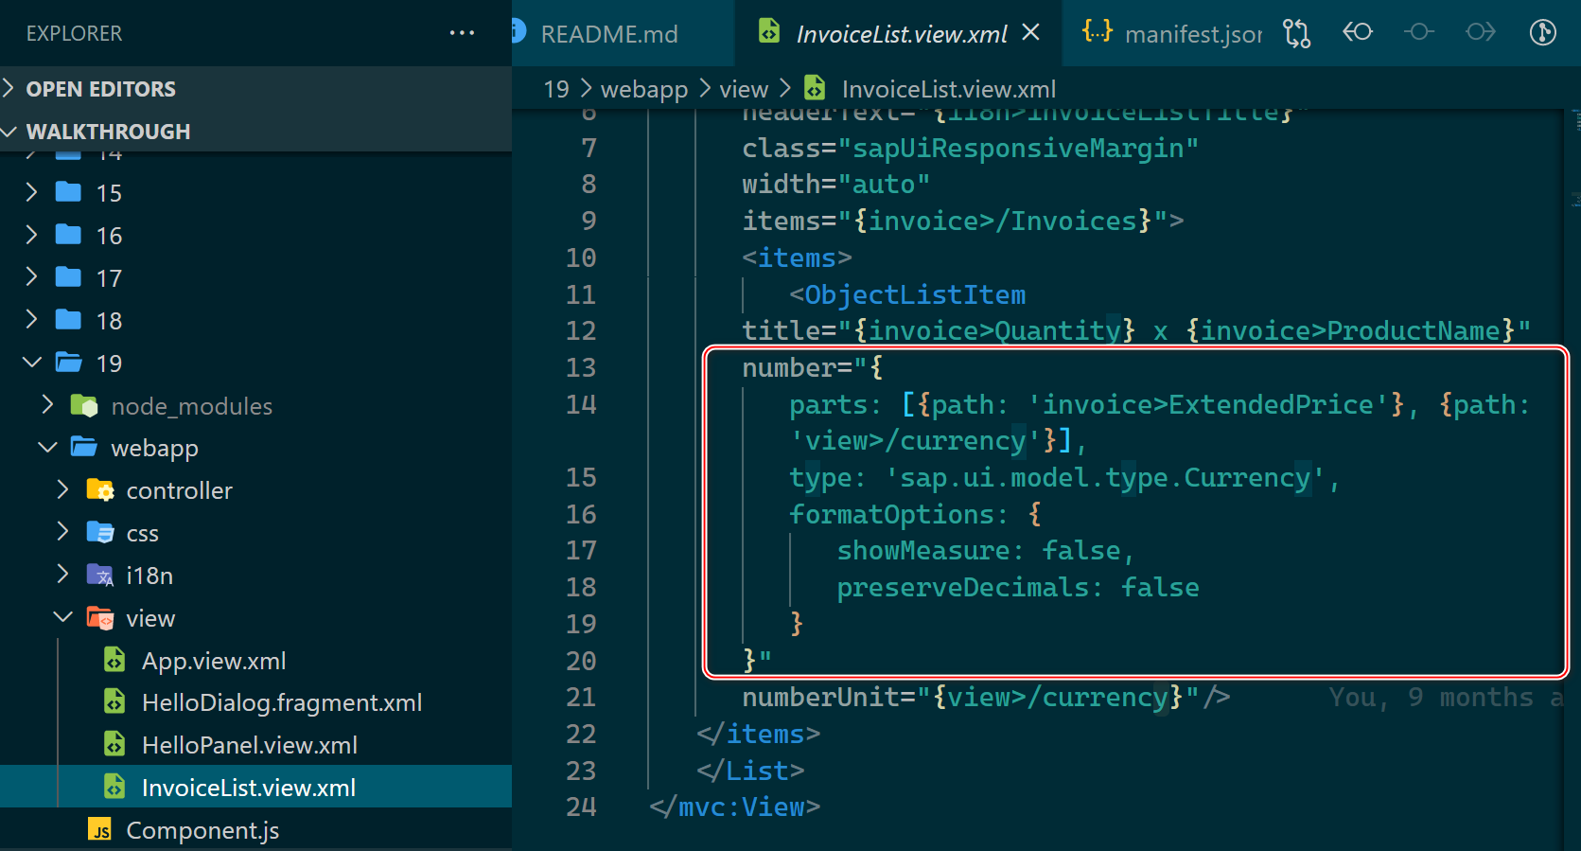The image size is (1581, 851).
Task: Collapse the webapp folder chevron
Action: coord(47,448)
